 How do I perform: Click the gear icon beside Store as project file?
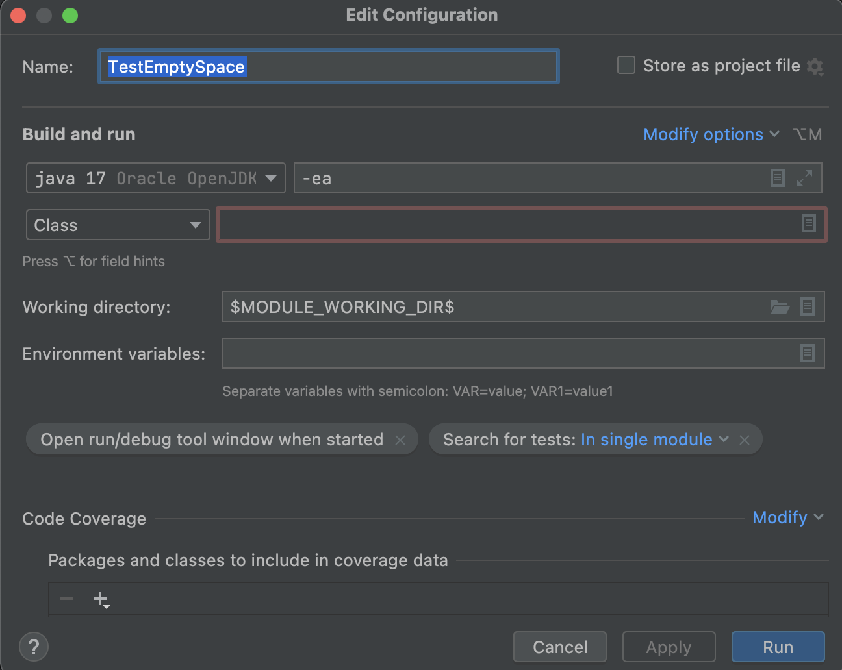pos(815,66)
